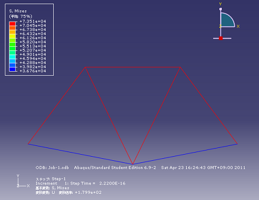Click the Z label on the 3D compass
The image size is (259, 200).
tap(220, 26)
